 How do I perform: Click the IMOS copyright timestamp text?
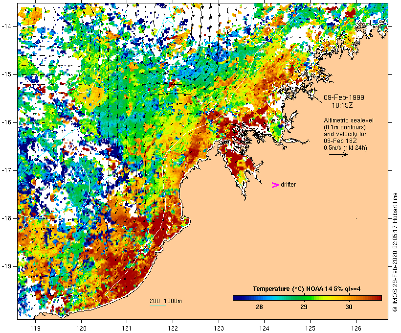(x=395, y=252)
